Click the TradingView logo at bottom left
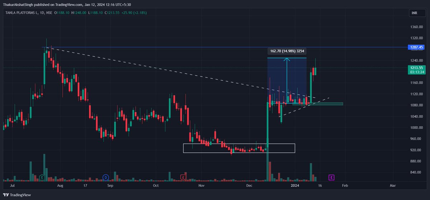The image size is (430, 200). click(x=17, y=195)
